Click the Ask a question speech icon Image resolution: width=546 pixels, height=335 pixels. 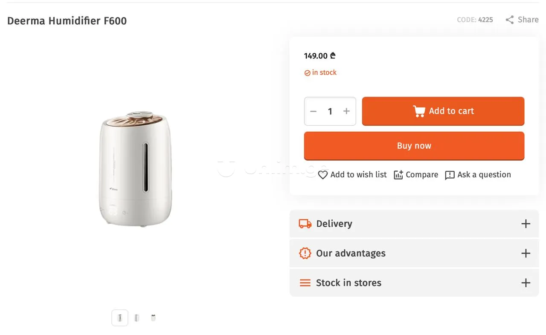450,175
